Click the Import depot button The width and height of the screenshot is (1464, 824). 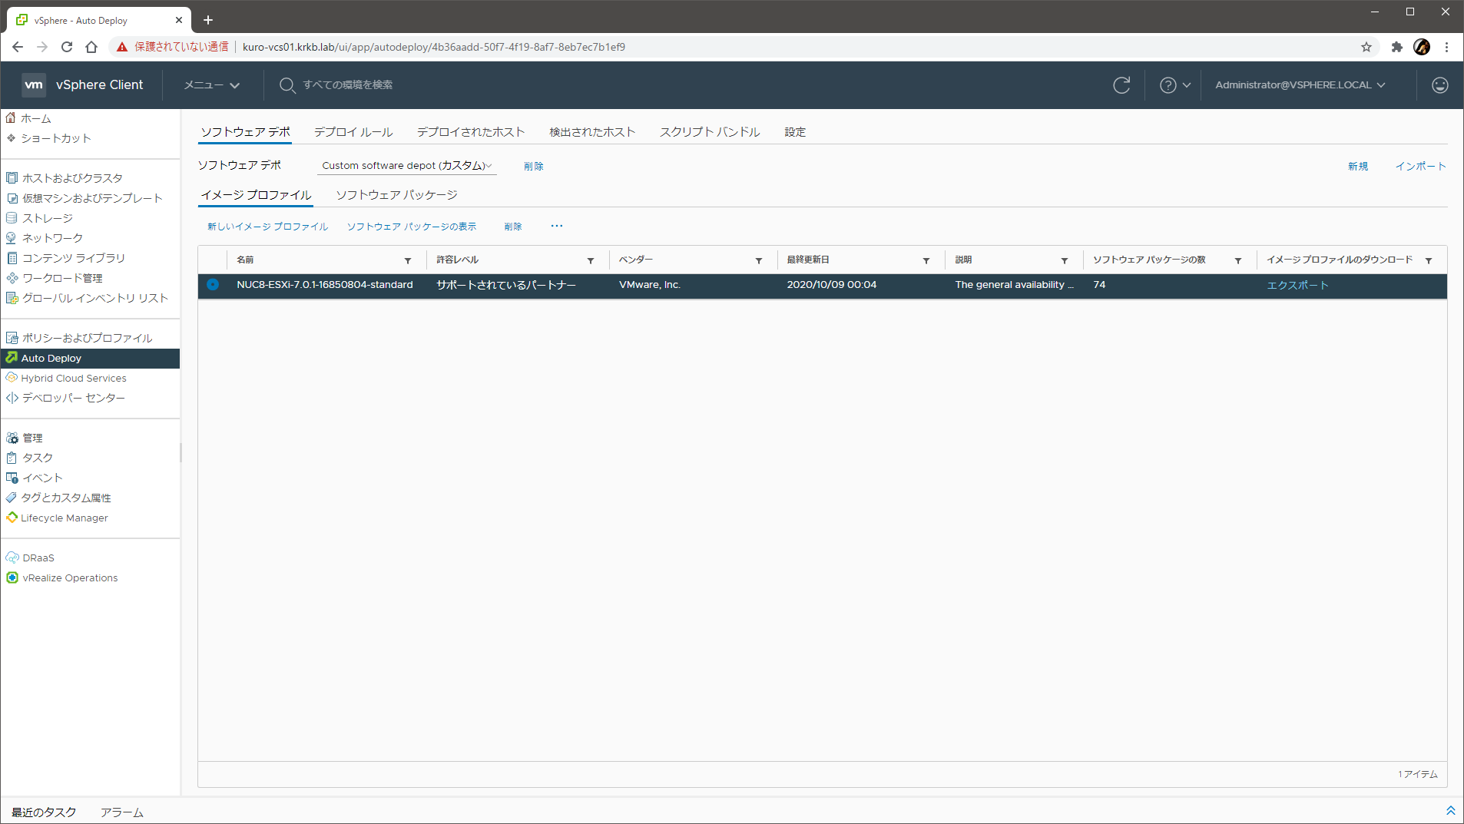(x=1419, y=166)
